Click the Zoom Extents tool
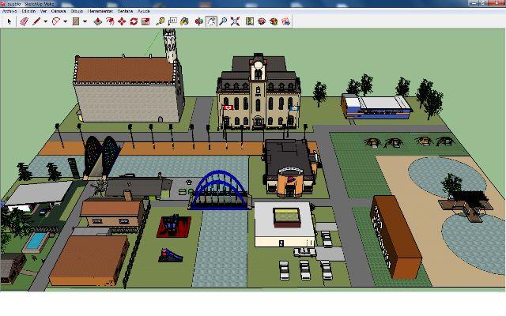The width and height of the screenshot is (506, 316). [x=235, y=21]
